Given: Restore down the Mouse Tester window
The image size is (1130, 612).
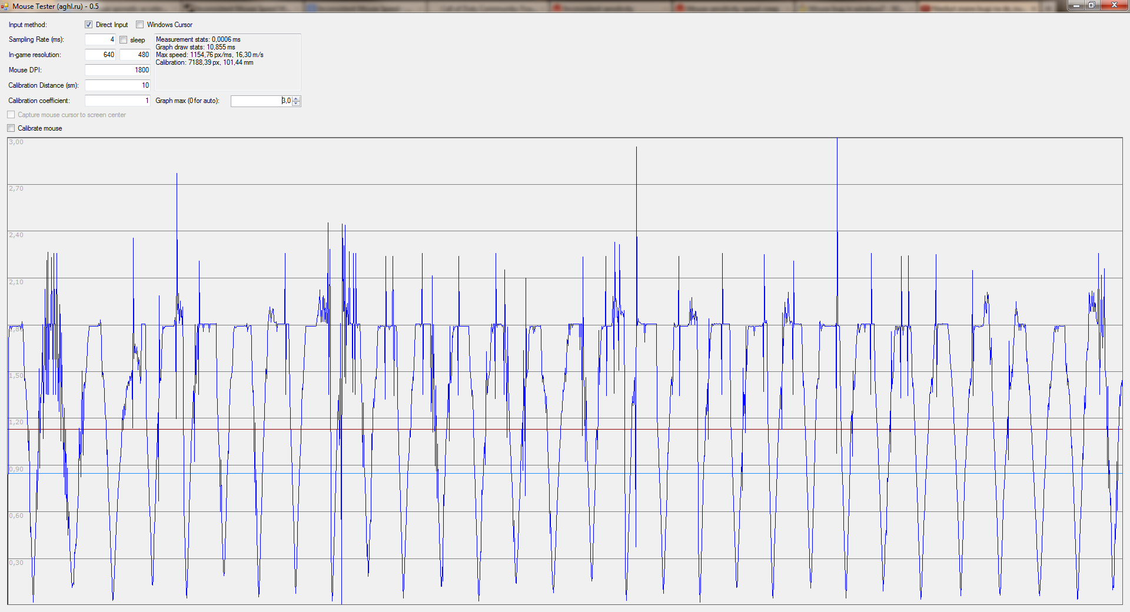Looking at the screenshot, I should pos(1091,6).
